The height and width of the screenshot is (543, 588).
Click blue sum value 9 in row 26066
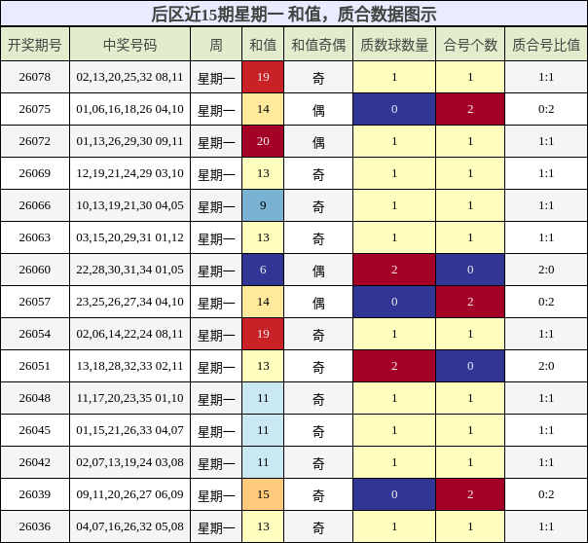click(263, 205)
